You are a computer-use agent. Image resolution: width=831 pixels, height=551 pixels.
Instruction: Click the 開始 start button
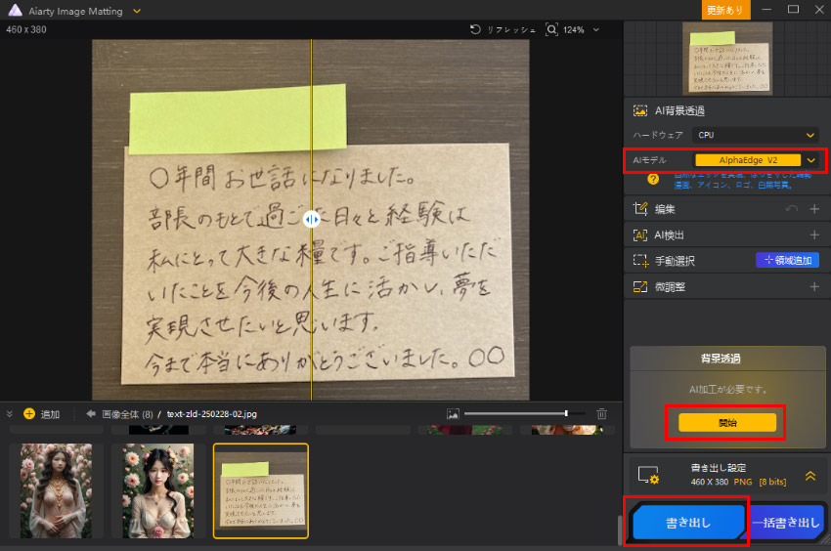[727, 423]
